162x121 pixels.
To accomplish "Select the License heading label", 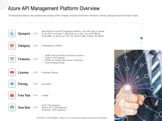I will tap(23, 72).
